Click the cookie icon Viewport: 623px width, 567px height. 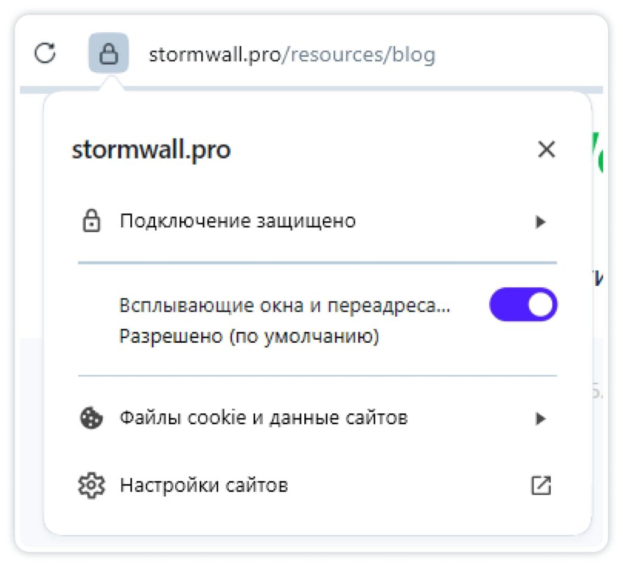[x=91, y=418]
